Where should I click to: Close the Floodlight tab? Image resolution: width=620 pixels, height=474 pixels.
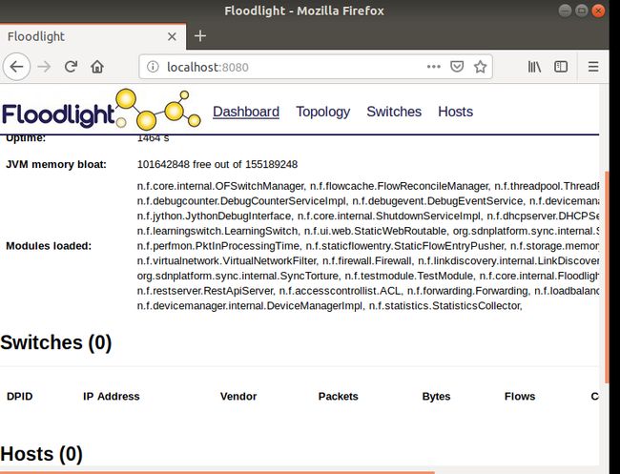pyautogui.click(x=172, y=37)
